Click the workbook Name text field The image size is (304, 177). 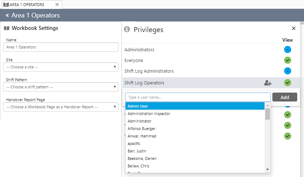[60, 47]
